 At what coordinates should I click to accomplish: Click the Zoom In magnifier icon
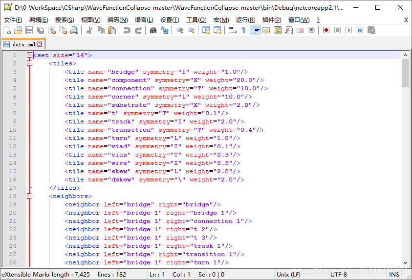[180, 30]
